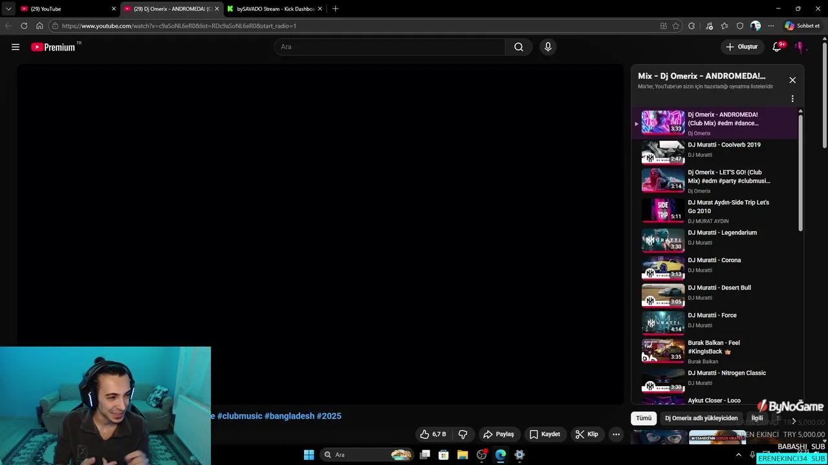Click the currently playing ANDROMEDA playlist item

[x=715, y=123]
